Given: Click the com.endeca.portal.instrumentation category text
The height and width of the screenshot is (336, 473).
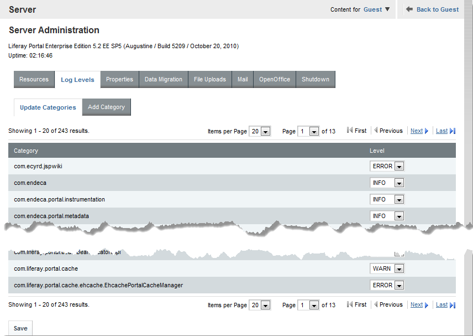Looking at the screenshot, I should tap(60, 199).
